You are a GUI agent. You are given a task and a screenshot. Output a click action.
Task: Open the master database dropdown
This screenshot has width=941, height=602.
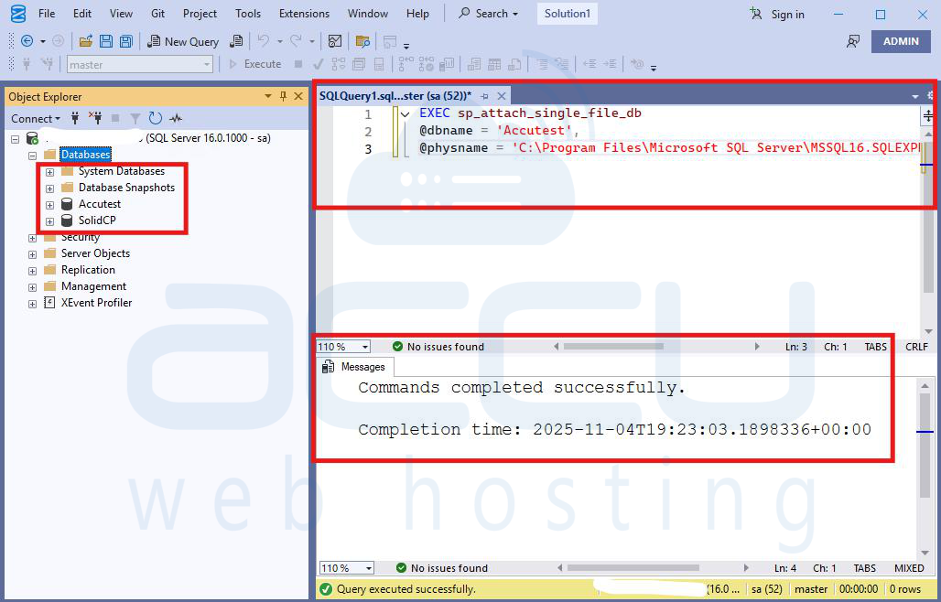(x=207, y=64)
